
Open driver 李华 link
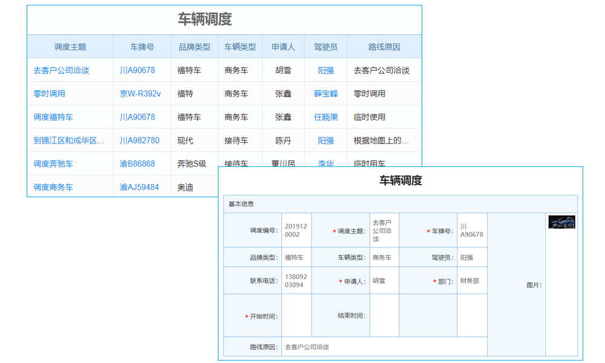point(327,163)
